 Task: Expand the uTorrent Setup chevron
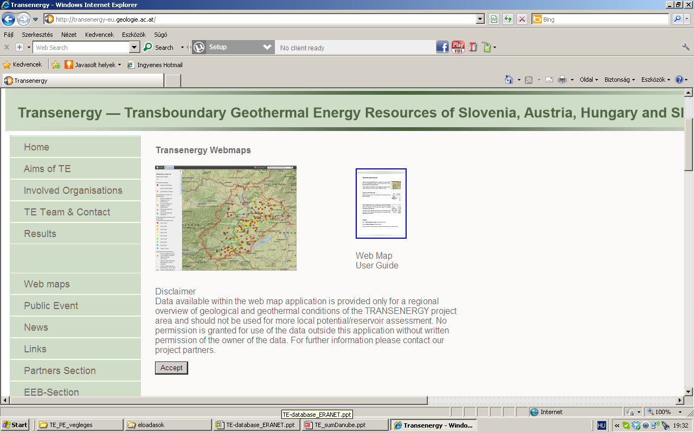[267, 47]
